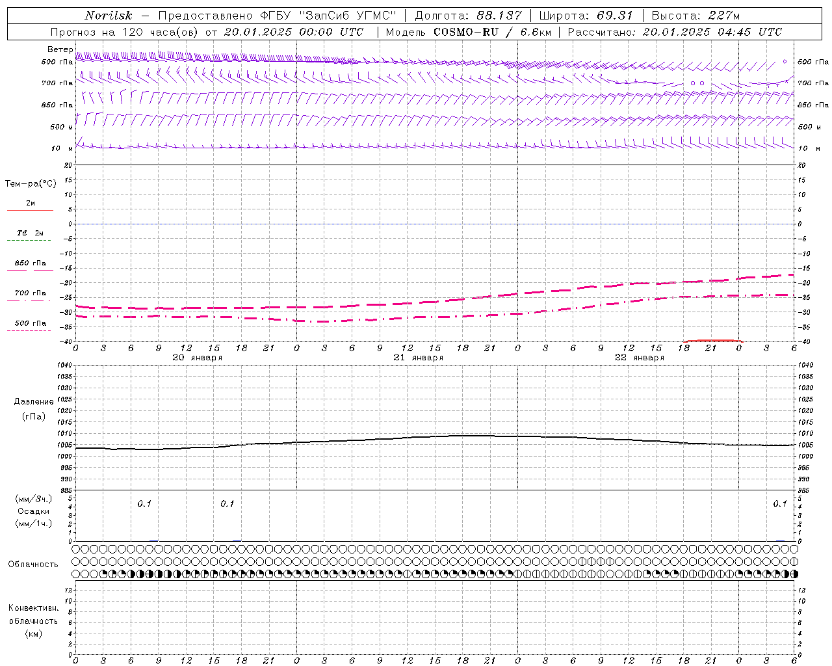Click the 'Широта: 69.31' latitude value
The image size is (832, 666).
click(586, 16)
